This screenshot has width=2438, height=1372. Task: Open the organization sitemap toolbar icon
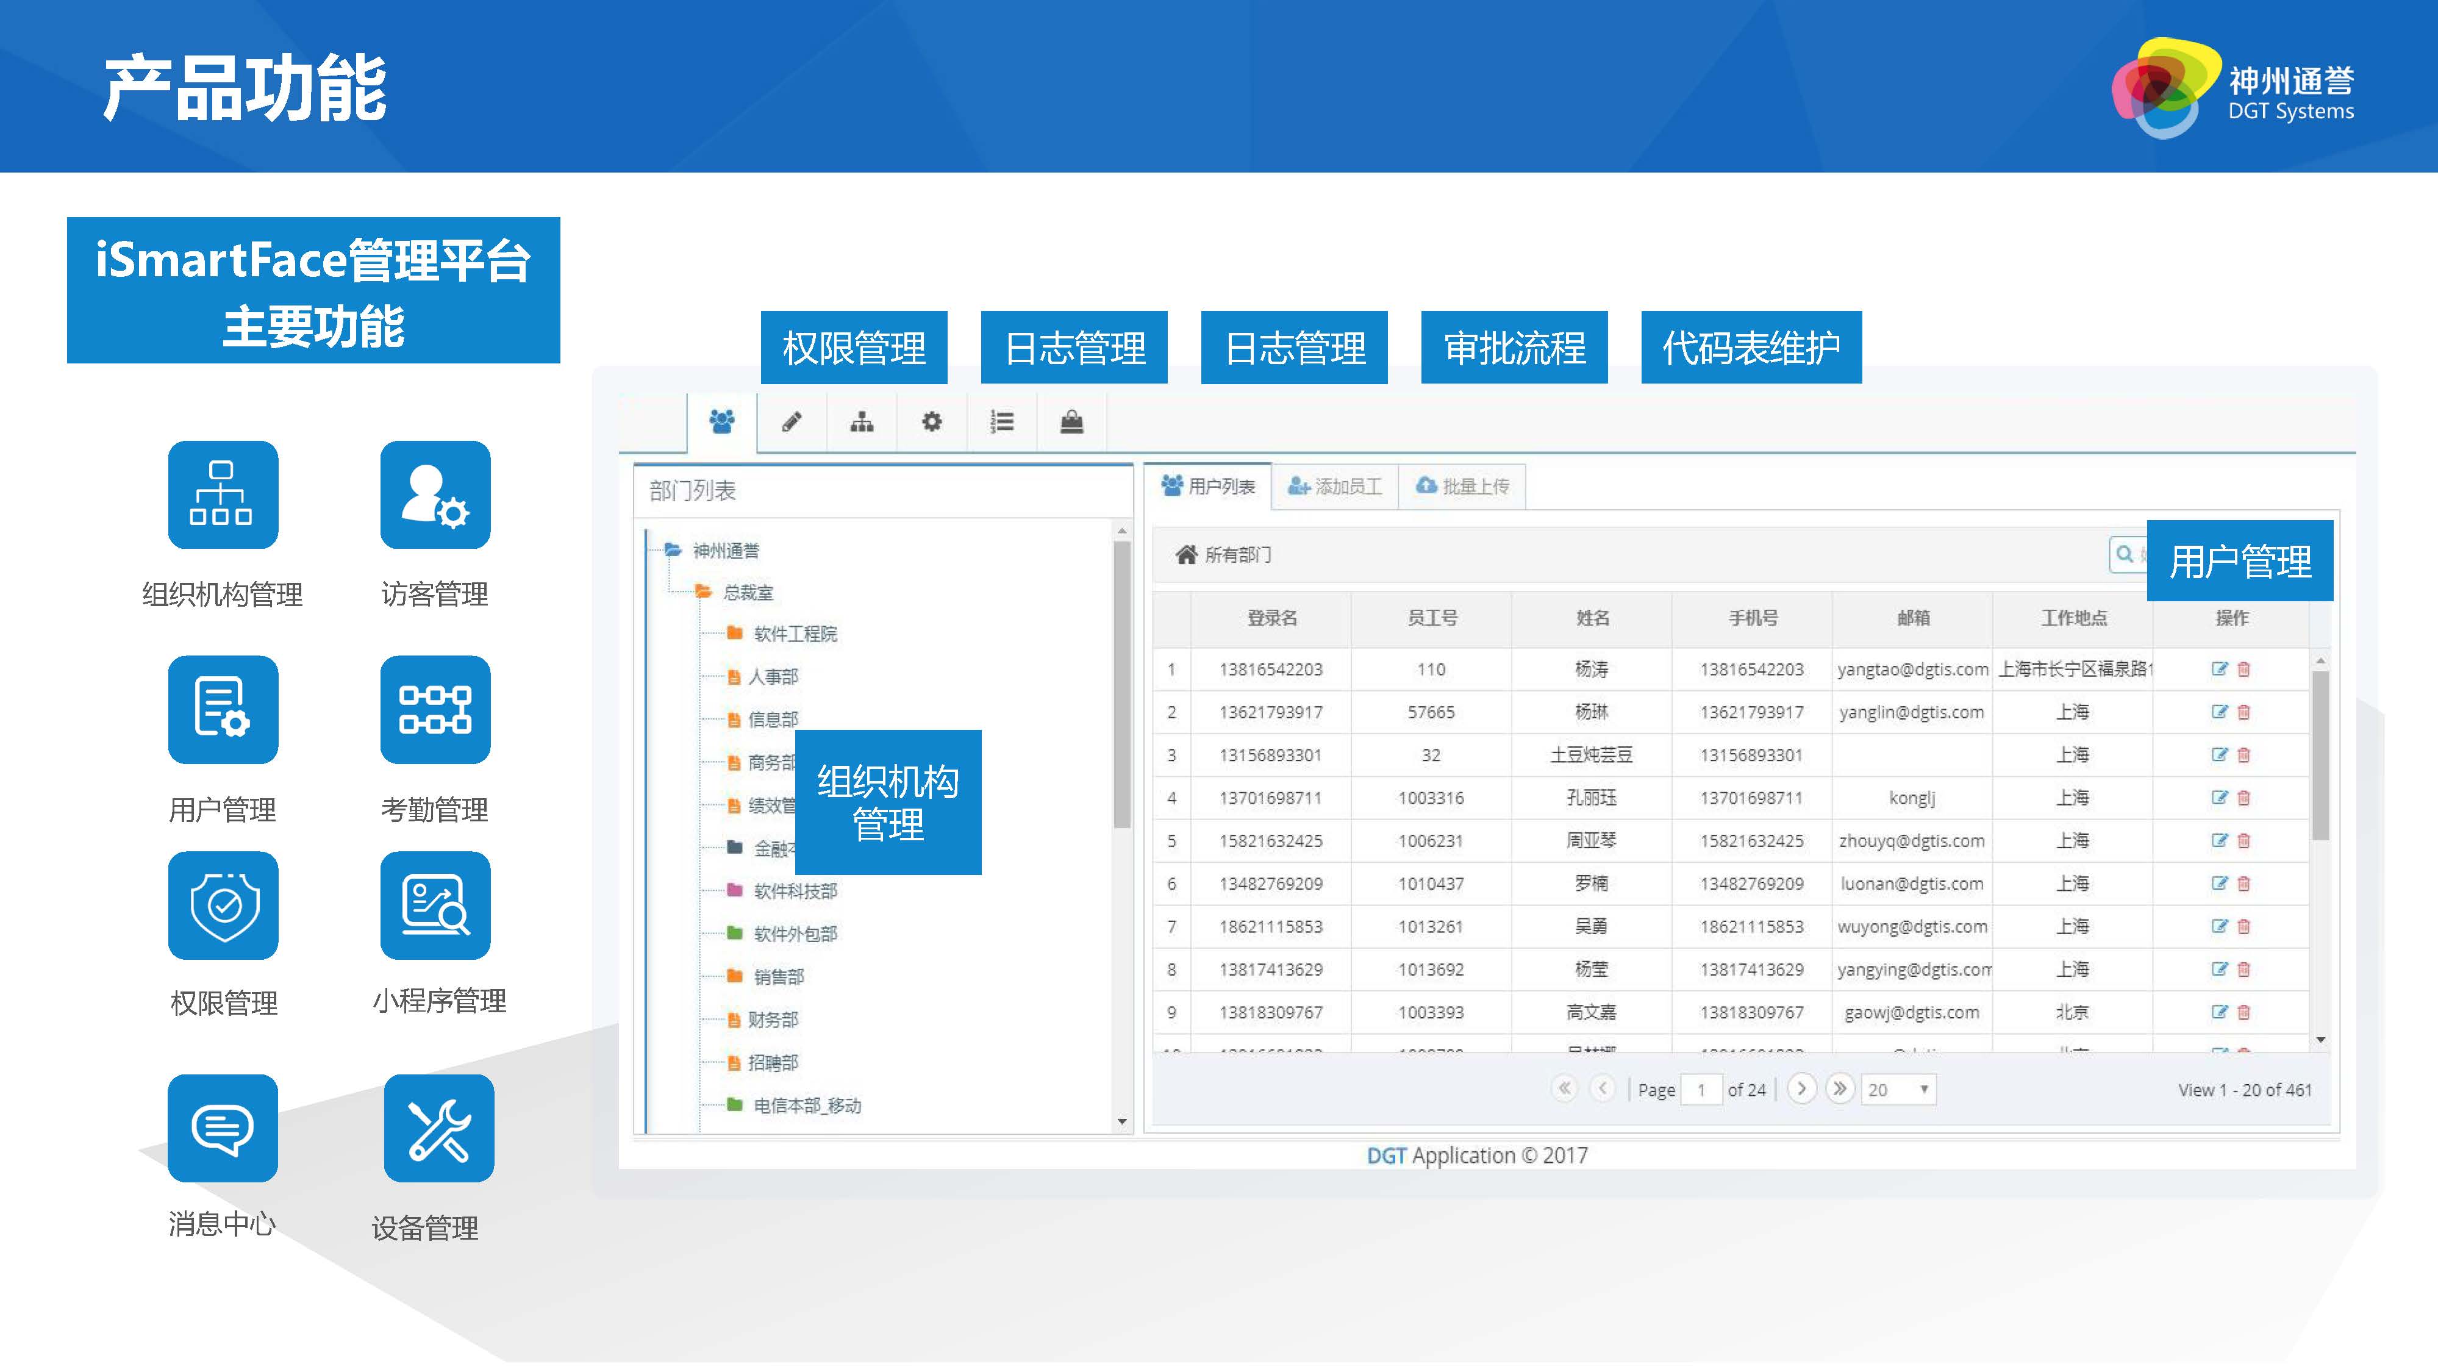click(x=861, y=422)
